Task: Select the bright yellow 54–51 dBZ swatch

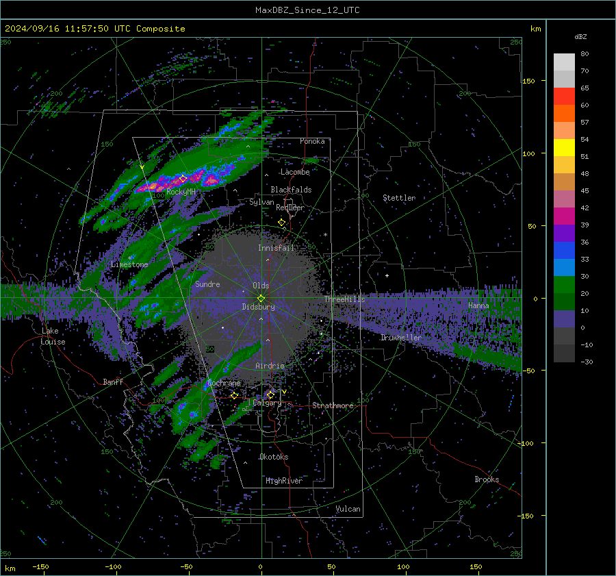Action: click(x=564, y=147)
